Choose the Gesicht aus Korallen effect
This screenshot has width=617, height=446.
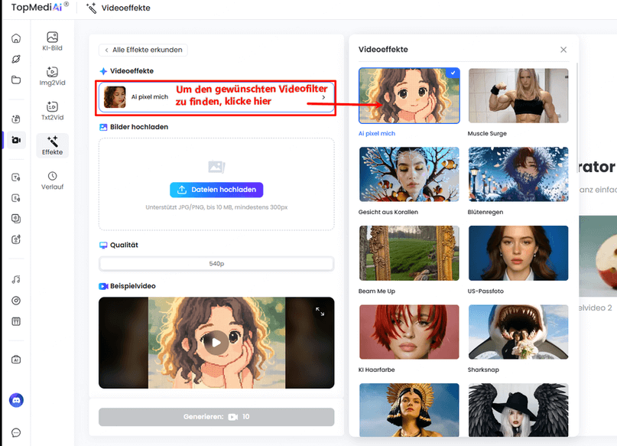click(x=409, y=174)
